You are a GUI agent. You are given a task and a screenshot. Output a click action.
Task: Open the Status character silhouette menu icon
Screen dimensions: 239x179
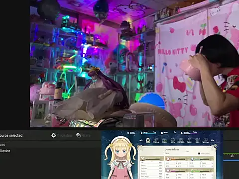click(x=148, y=140)
